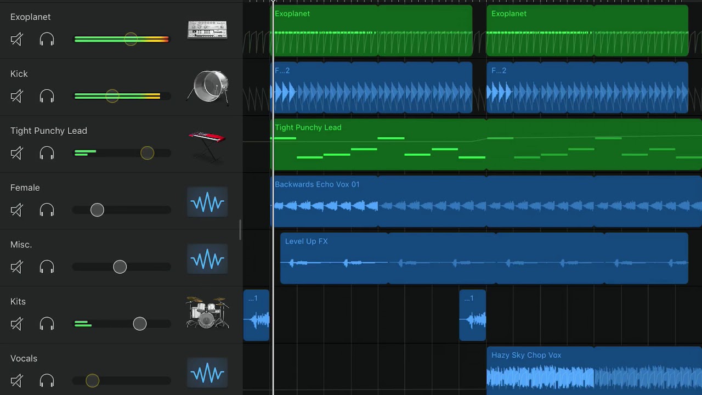Screen dimensions: 702x395
Task: Adjust the Vocals track volume knob
Action: point(92,381)
